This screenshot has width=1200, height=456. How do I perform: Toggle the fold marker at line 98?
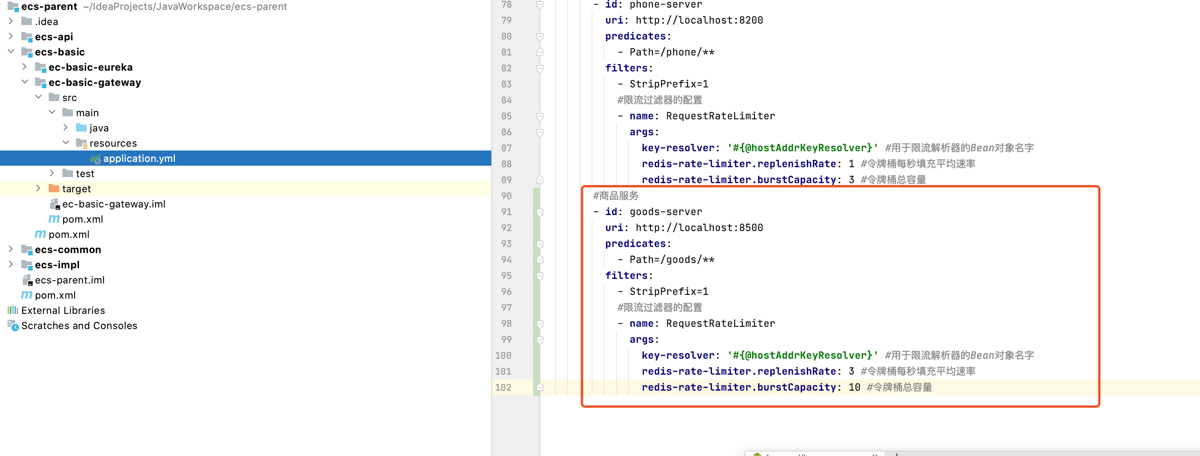coord(540,324)
